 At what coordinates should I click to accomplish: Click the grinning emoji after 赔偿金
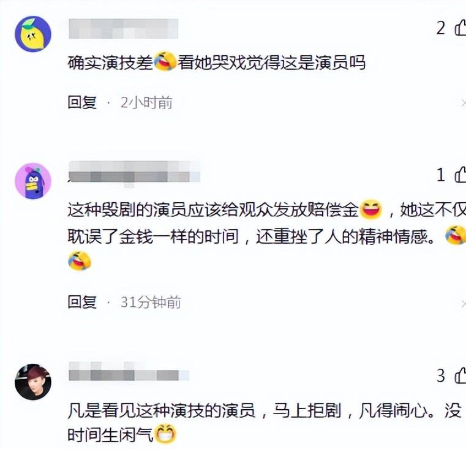[370, 209]
